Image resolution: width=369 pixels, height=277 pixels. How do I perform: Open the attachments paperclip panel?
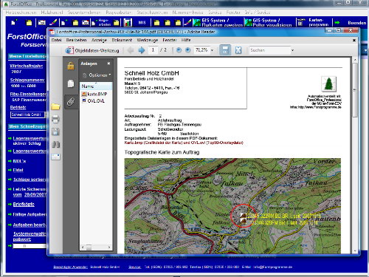point(71,101)
